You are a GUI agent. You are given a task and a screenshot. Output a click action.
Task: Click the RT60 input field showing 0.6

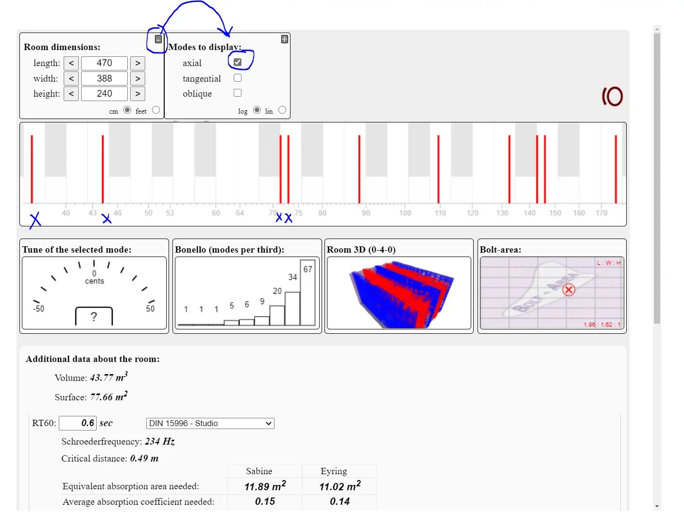pos(78,423)
